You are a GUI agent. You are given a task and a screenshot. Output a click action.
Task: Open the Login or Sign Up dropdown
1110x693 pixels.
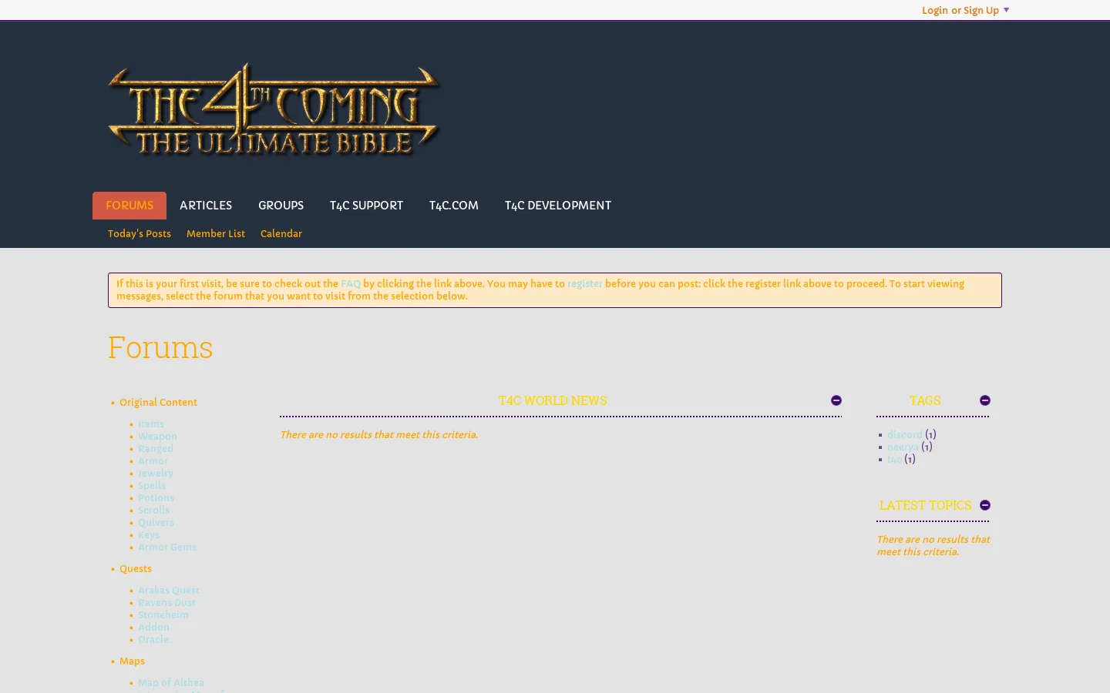click(x=965, y=10)
